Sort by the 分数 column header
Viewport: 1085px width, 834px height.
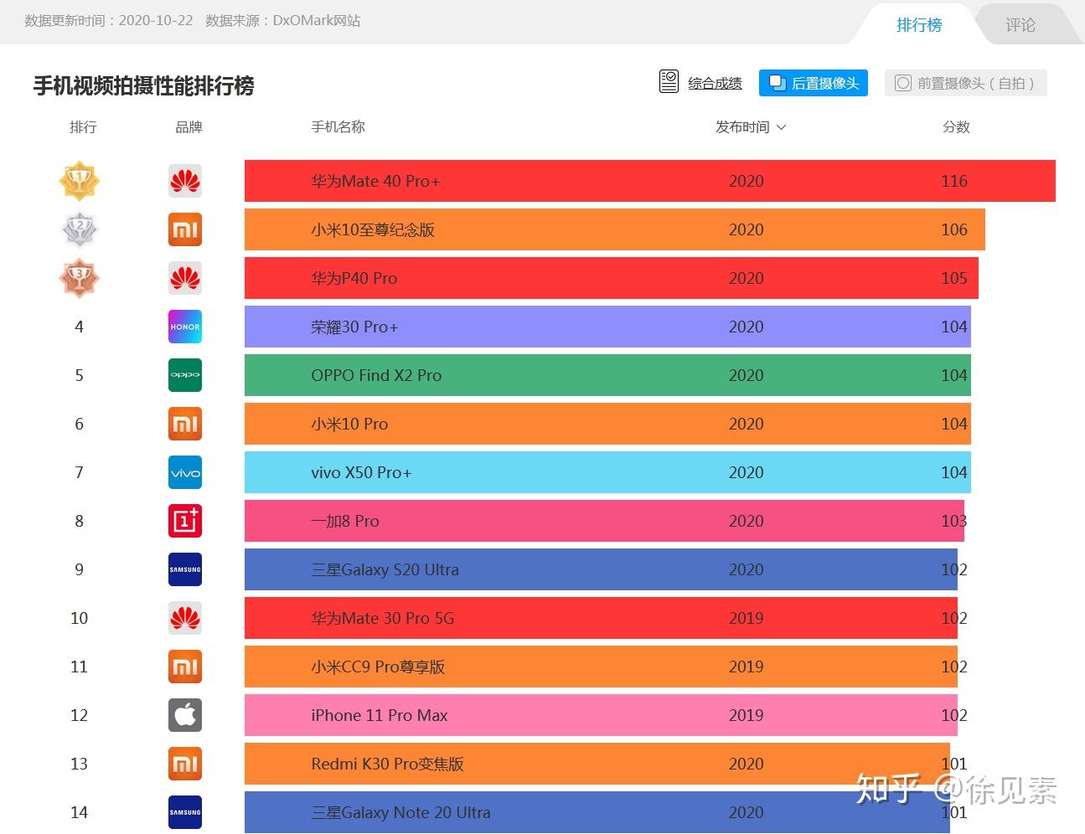point(955,127)
